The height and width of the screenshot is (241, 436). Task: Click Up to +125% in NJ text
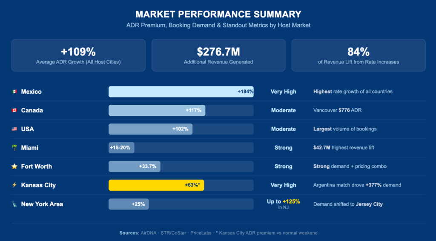pos(283,204)
